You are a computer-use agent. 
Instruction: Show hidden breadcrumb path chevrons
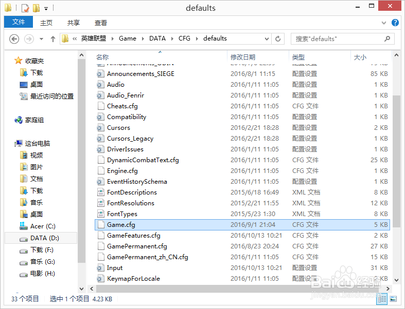pyautogui.click(x=75, y=38)
